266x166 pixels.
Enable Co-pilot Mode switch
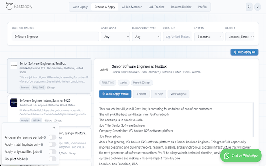tap(52, 159)
